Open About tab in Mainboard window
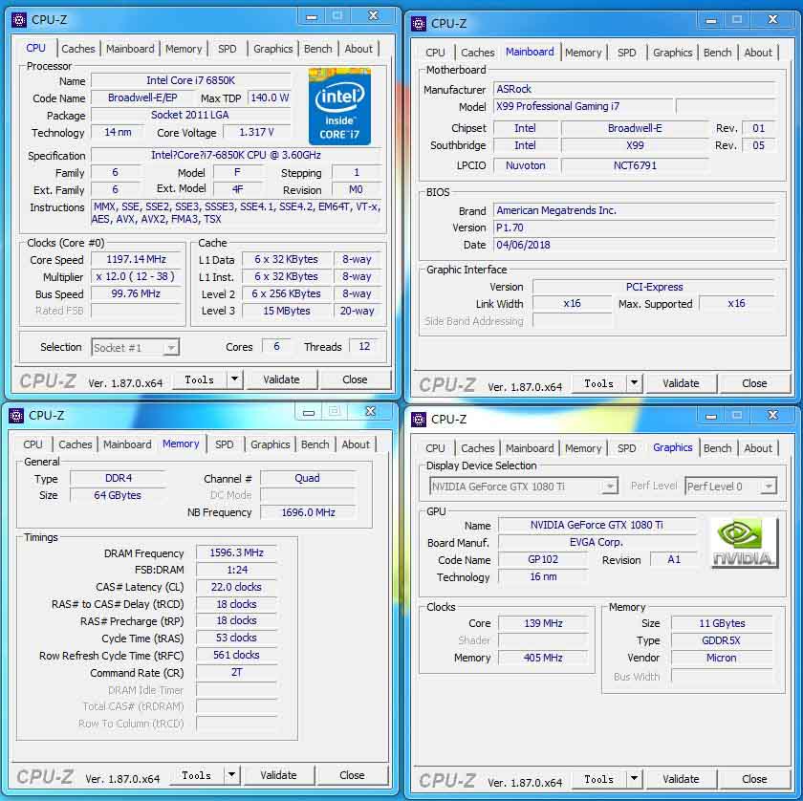 (x=758, y=53)
